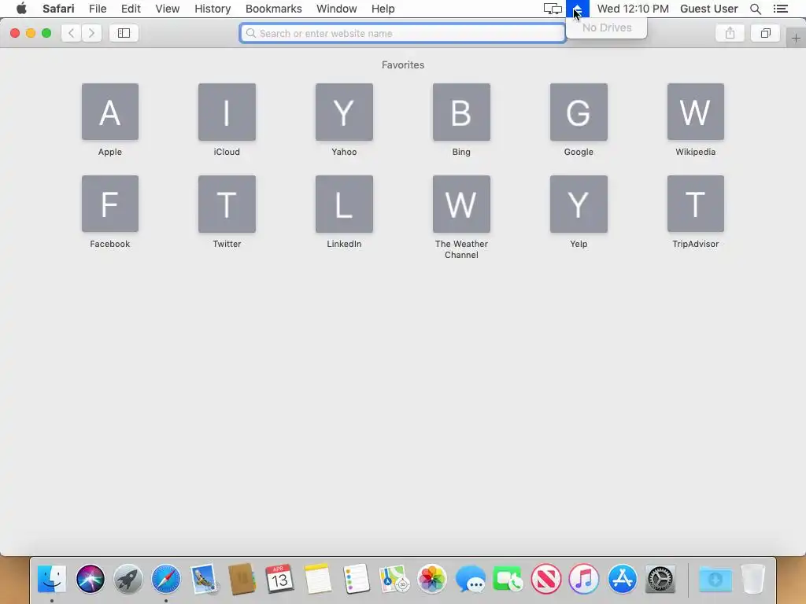Open FaceTime app in Dock
This screenshot has width=806, height=604.
tap(508, 579)
